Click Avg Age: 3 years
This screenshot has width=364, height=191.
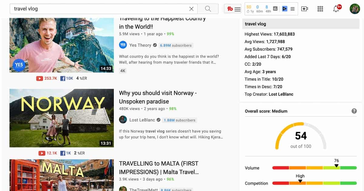260,72
